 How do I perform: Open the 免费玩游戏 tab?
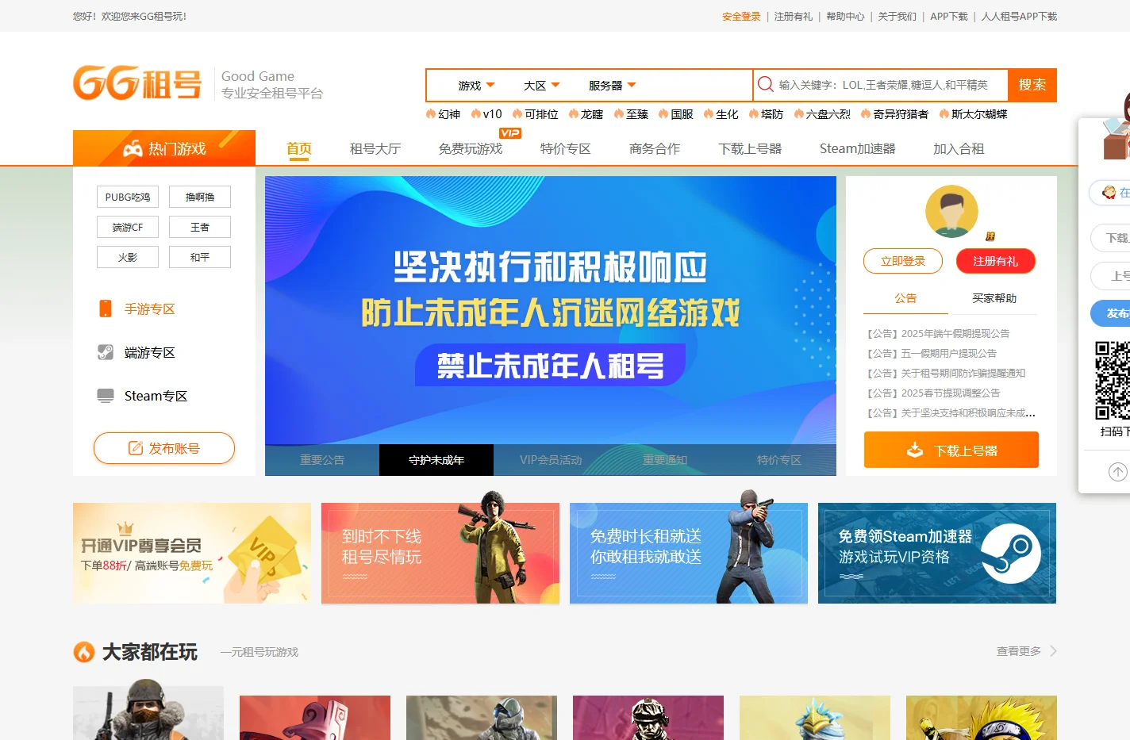click(471, 148)
